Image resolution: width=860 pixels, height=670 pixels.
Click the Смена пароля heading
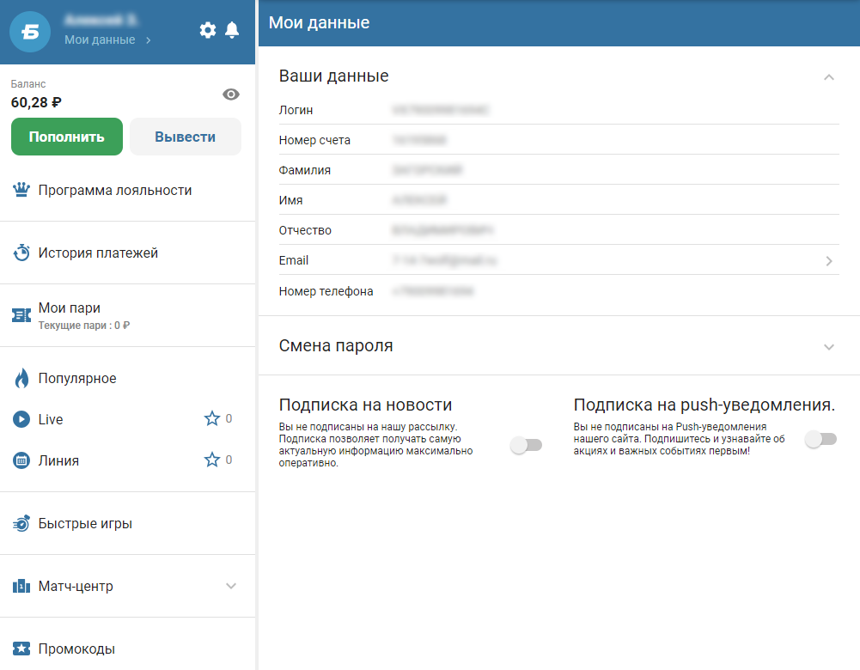[x=336, y=346]
